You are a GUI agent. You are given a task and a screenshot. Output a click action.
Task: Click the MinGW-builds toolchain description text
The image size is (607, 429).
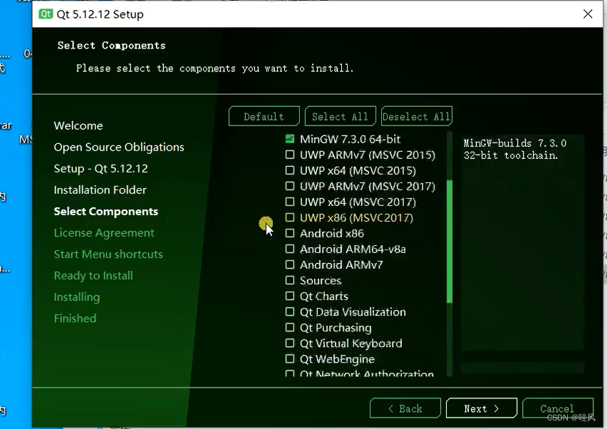click(514, 149)
